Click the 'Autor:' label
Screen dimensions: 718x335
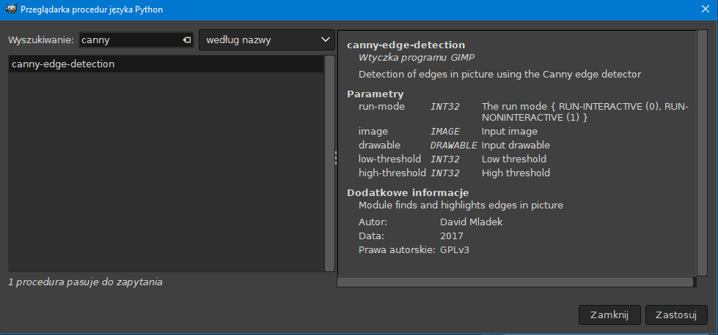click(x=373, y=222)
